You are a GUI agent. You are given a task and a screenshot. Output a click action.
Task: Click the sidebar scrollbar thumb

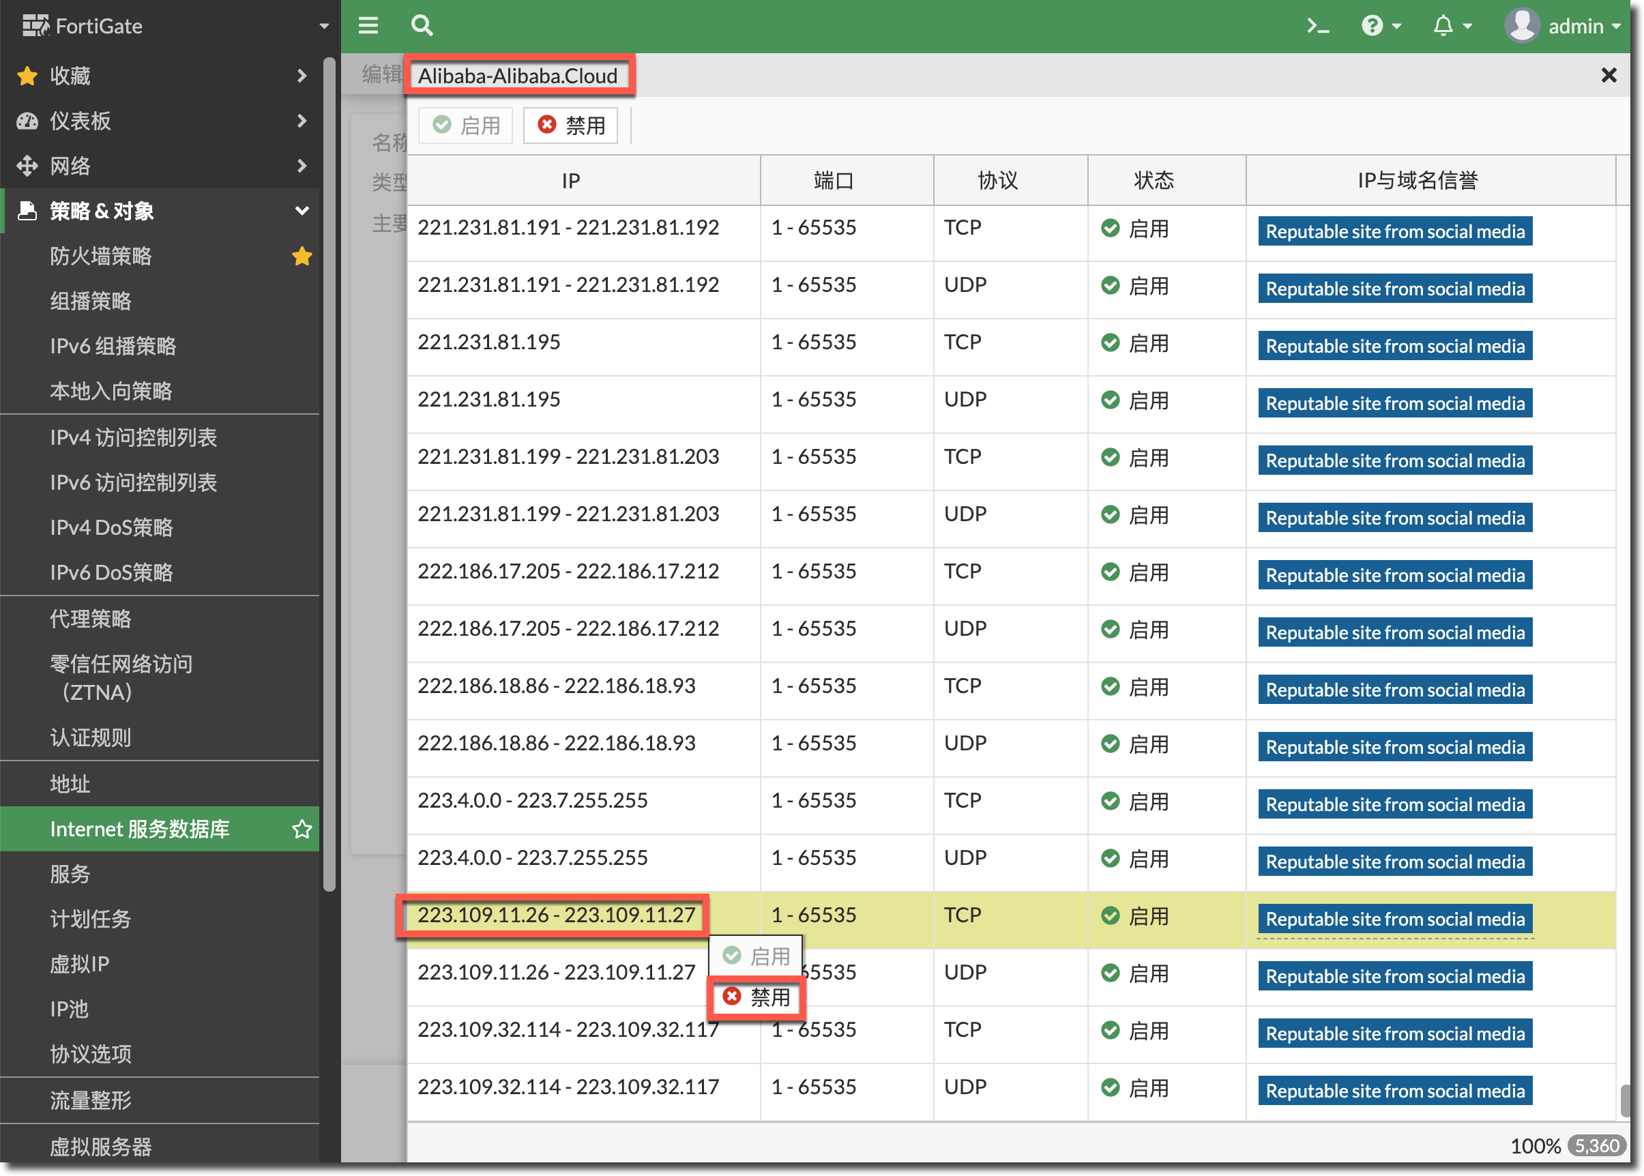tap(329, 471)
